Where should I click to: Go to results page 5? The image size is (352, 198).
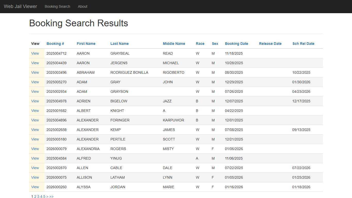44,196
